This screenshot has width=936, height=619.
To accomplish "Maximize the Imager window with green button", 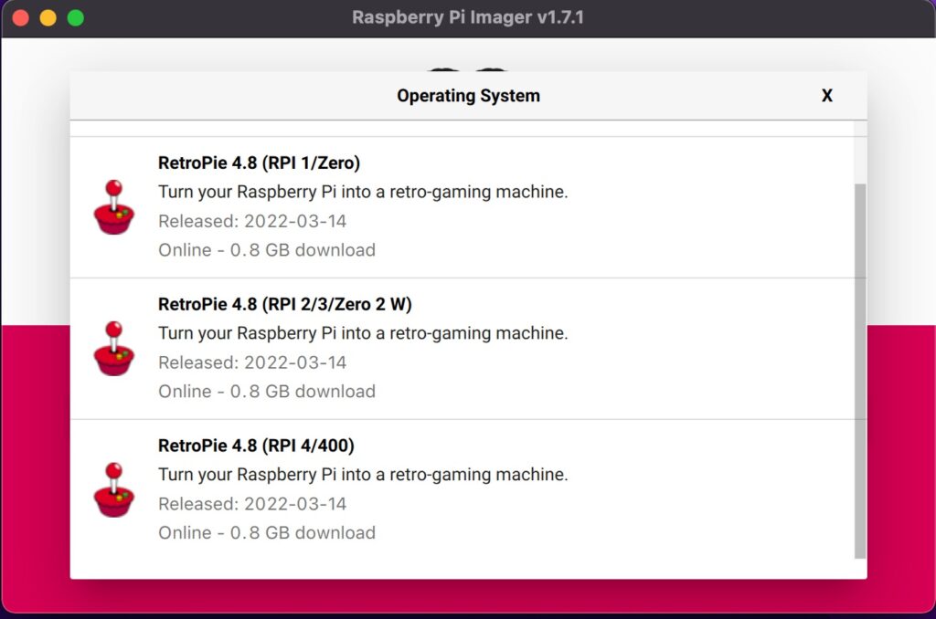I will pyautogui.click(x=76, y=18).
